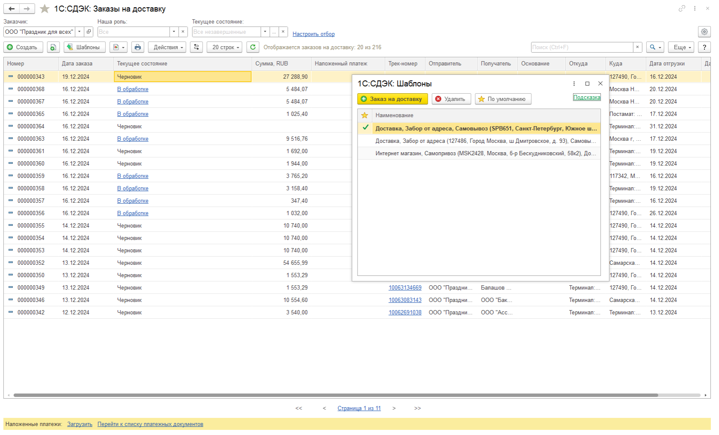Click the horizontal scrollbar of the orders table

click(x=336, y=395)
